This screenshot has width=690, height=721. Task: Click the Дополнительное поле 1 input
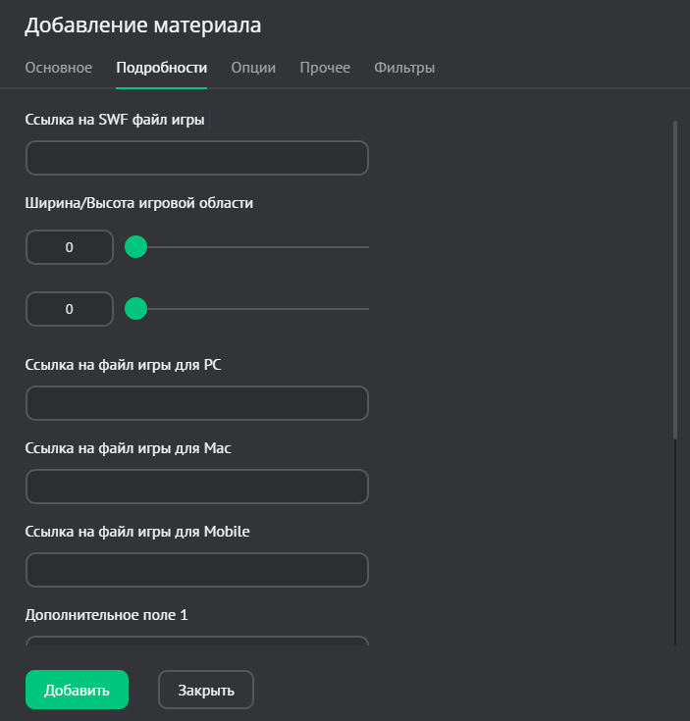tap(196, 642)
